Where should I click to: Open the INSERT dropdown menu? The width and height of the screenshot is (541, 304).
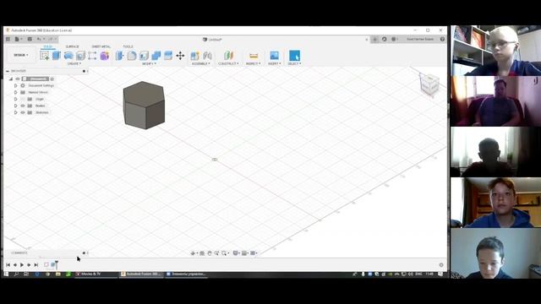(274, 64)
